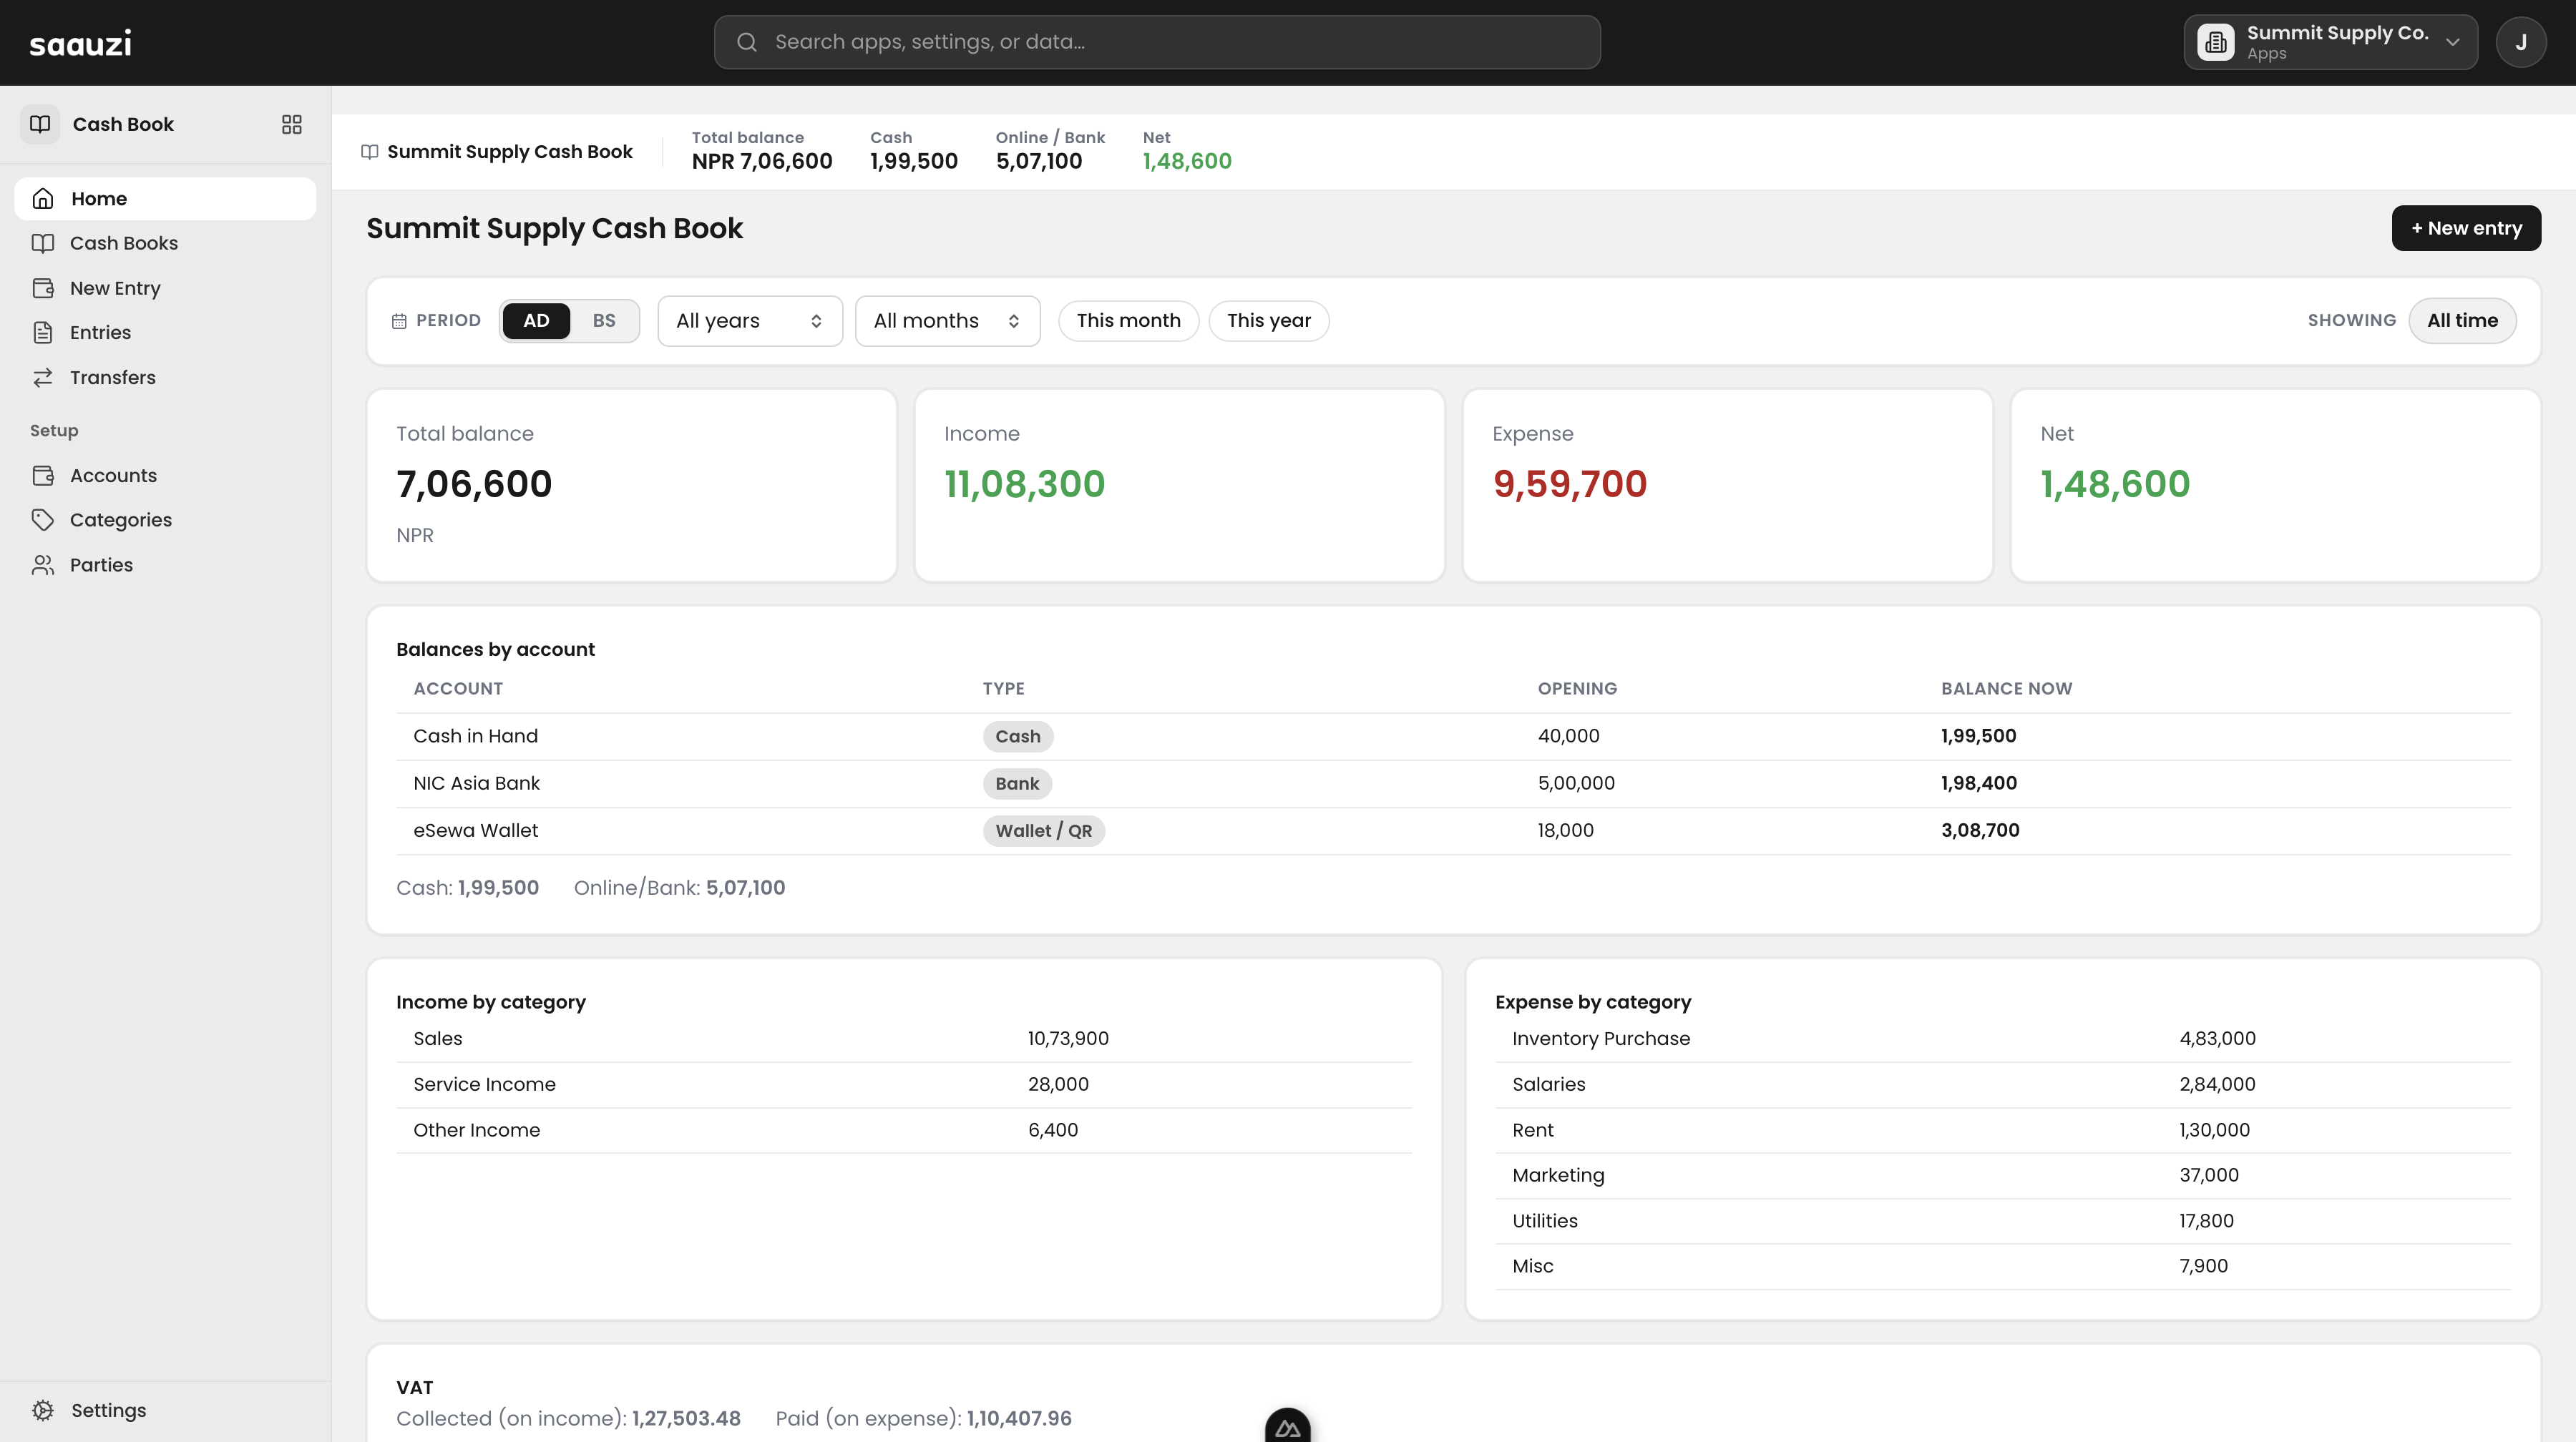
Task: Click Cash in Hand account row
Action: coord(1453,737)
